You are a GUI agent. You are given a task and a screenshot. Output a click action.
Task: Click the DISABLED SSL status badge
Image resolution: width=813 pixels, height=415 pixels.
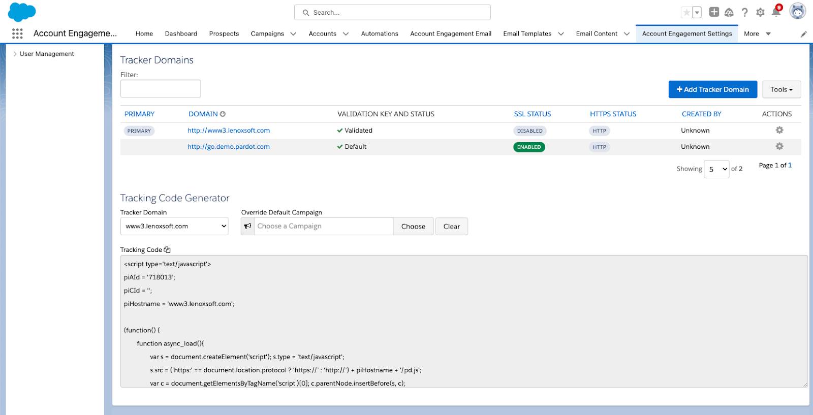[530, 131]
